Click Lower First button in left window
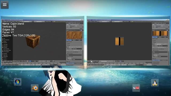 78,63
